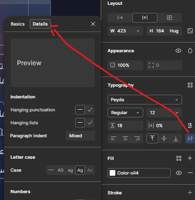Disable hanging punctuation with dash option
This screenshot has height=200, width=195.
coord(80,110)
